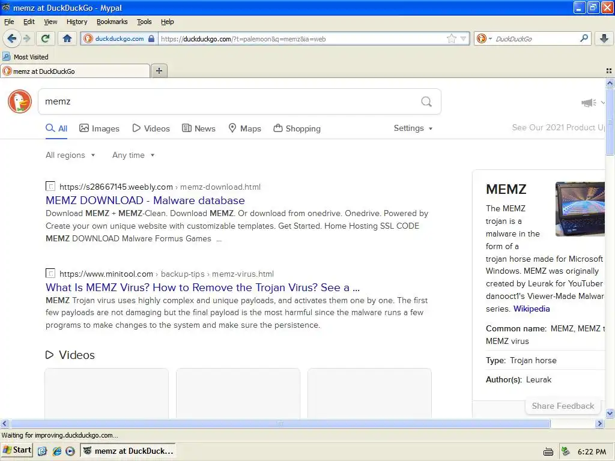Click the second video placeholder card
Viewport: 615px width, 461px height.
(x=238, y=393)
